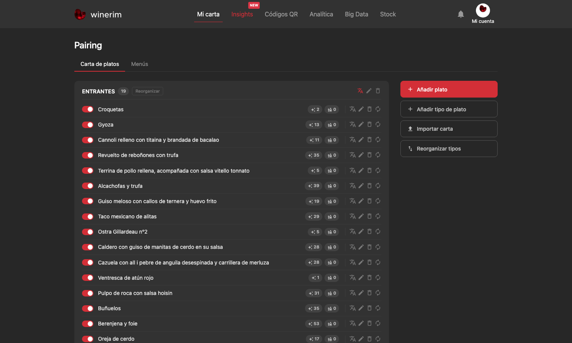The width and height of the screenshot is (572, 343).
Task: Refresh pairing for Terrina de pollo
Action: pyautogui.click(x=378, y=170)
